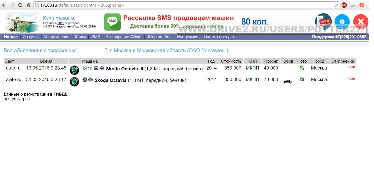Open the Клики menu item
Image resolution: width=374 pixels, height=178 pixels.
click(80, 37)
